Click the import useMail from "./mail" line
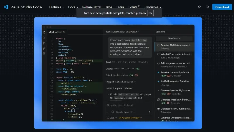 tap(75, 61)
